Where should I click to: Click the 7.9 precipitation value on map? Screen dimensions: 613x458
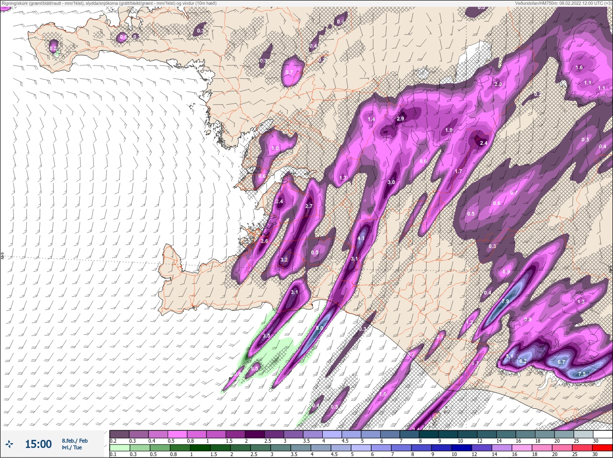point(505,302)
